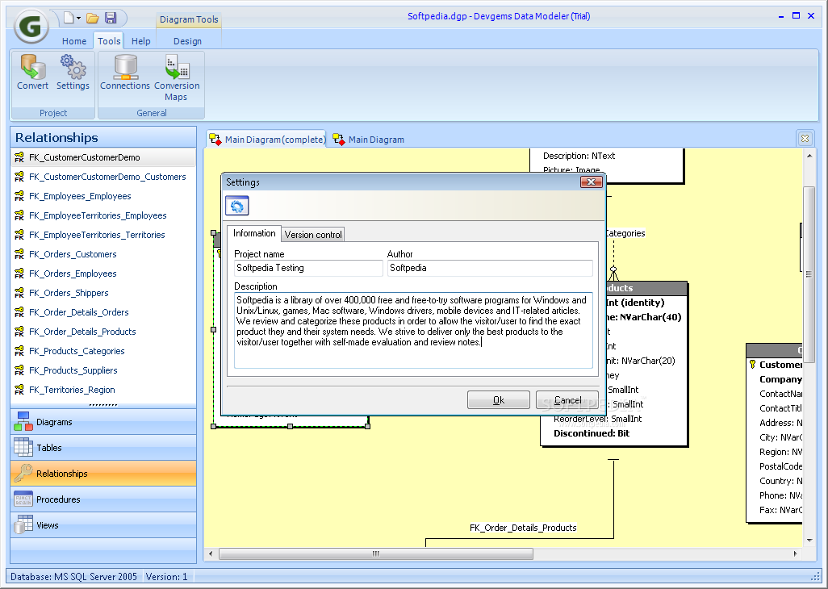Open quick access toolbar dropdown arrow

tap(78, 18)
